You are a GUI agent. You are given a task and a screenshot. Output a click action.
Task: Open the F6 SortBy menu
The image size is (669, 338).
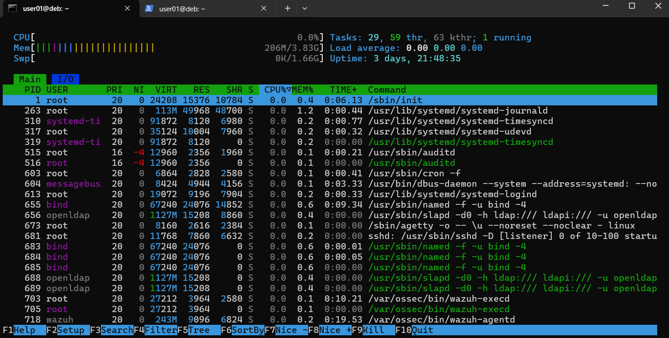click(243, 330)
